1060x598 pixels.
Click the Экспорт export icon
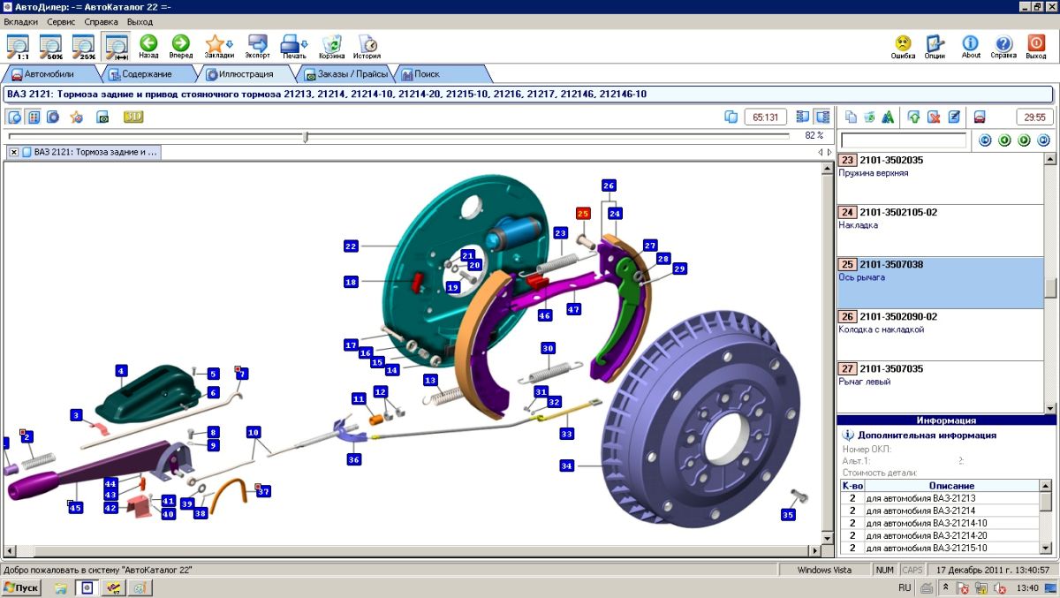(x=258, y=44)
